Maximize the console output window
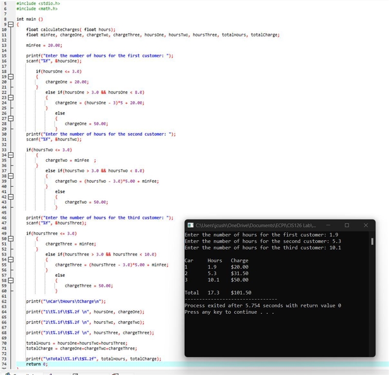389x375 pixels. pyautogui.click(x=347, y=225)
